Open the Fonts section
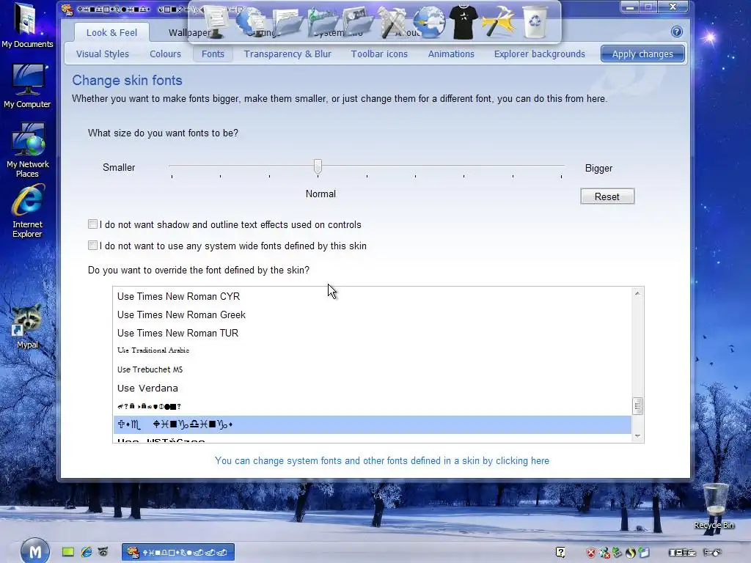The height and width of the screenshot is (563, 751). pos(213,54)
